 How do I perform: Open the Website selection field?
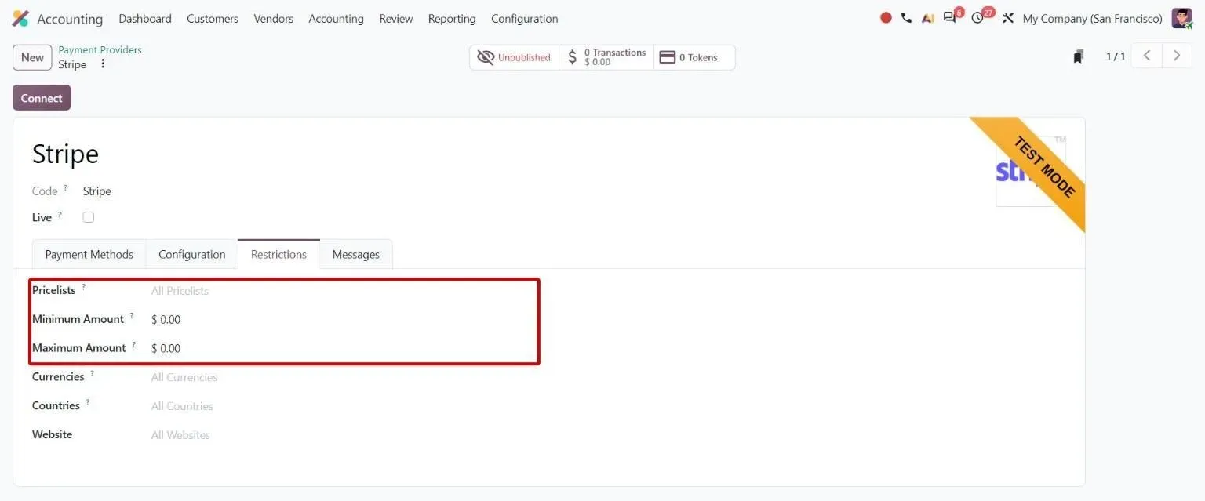pos(342,435)
